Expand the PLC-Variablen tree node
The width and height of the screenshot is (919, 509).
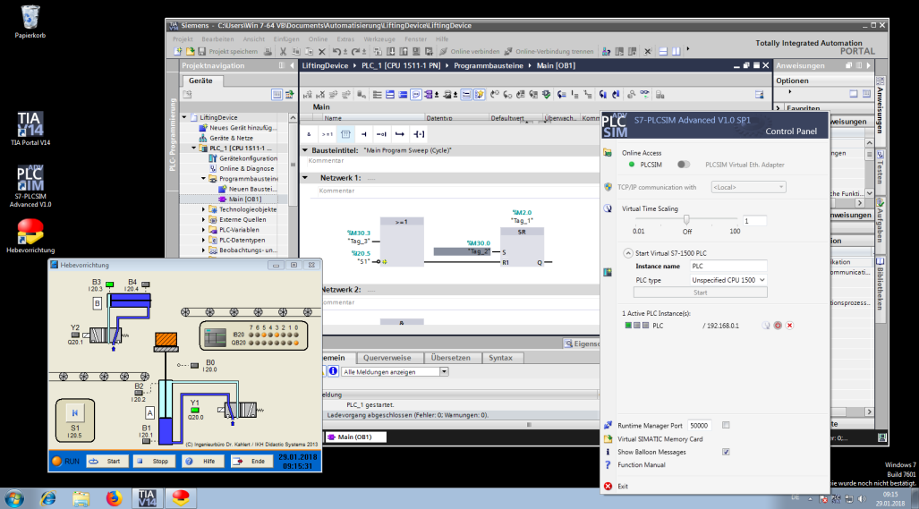[204, 230]
